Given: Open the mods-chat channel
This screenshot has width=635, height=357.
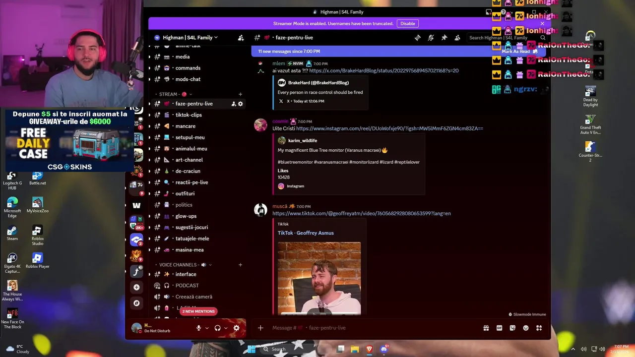Looking at the screenshot, I should pos(198,79).
